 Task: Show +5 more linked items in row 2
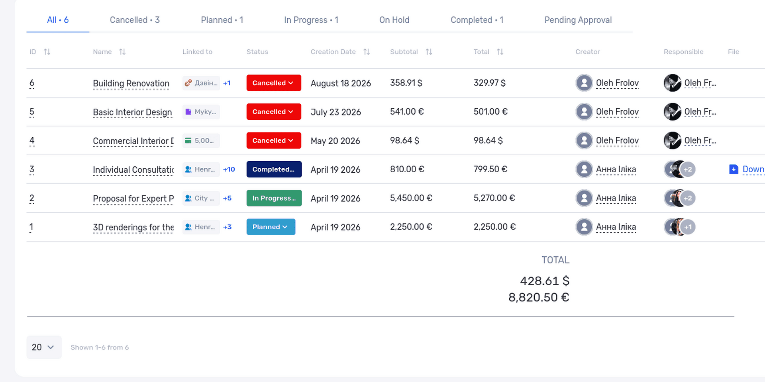[x=227, y=198]
